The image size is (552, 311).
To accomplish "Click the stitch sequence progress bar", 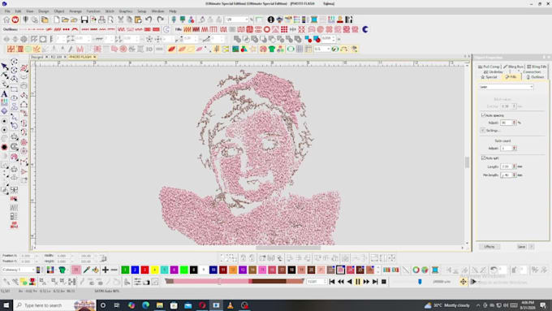I will pyautogui.click(x=235, y=282).
